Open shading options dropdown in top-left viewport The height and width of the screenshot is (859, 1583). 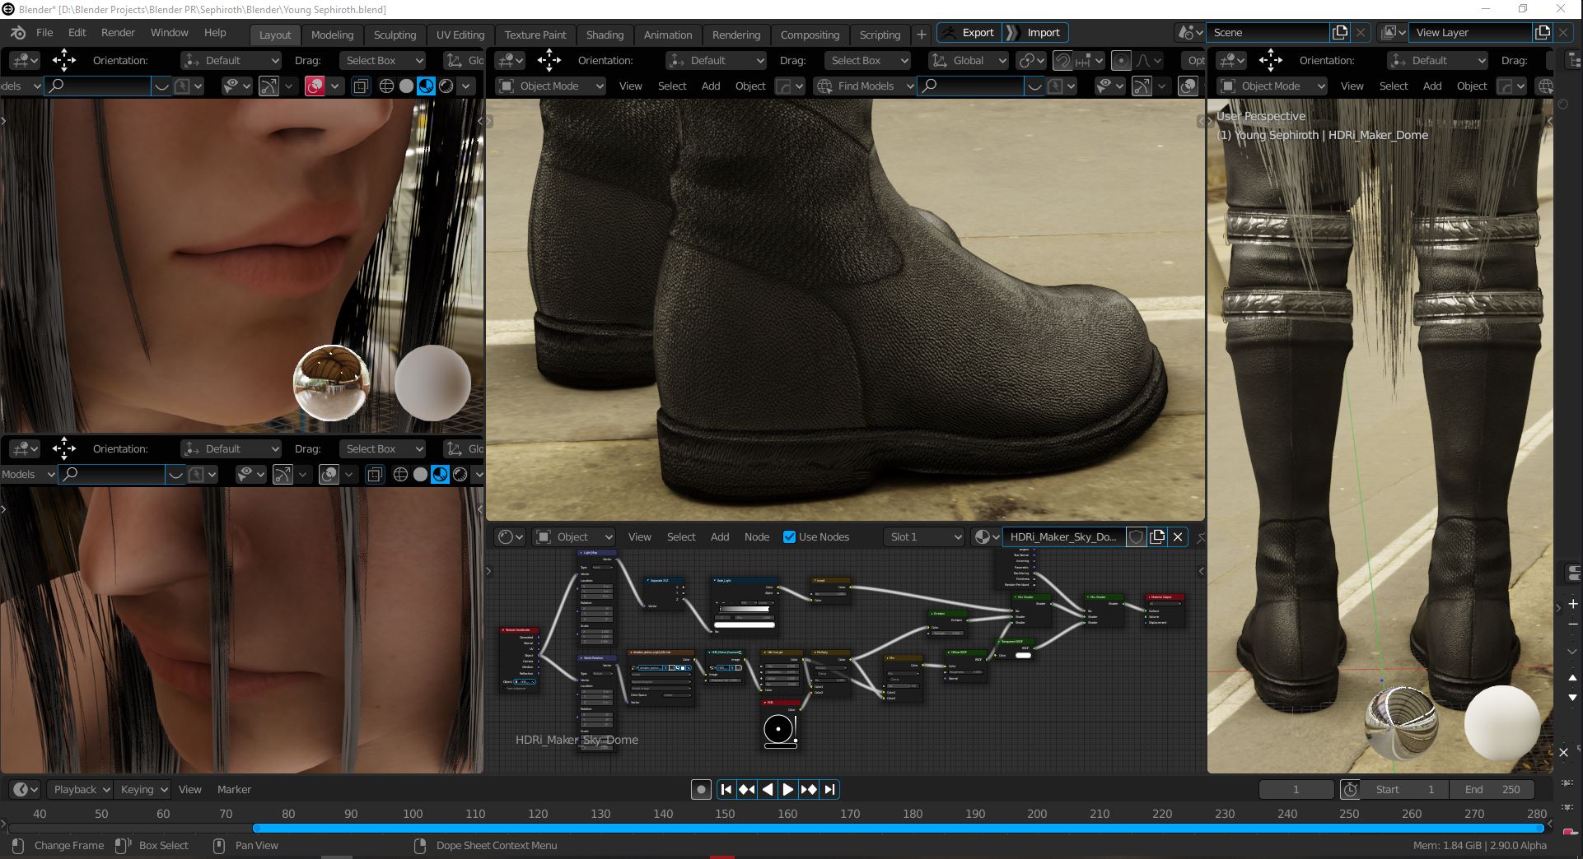pyautogui.click(x=466, y=86)
